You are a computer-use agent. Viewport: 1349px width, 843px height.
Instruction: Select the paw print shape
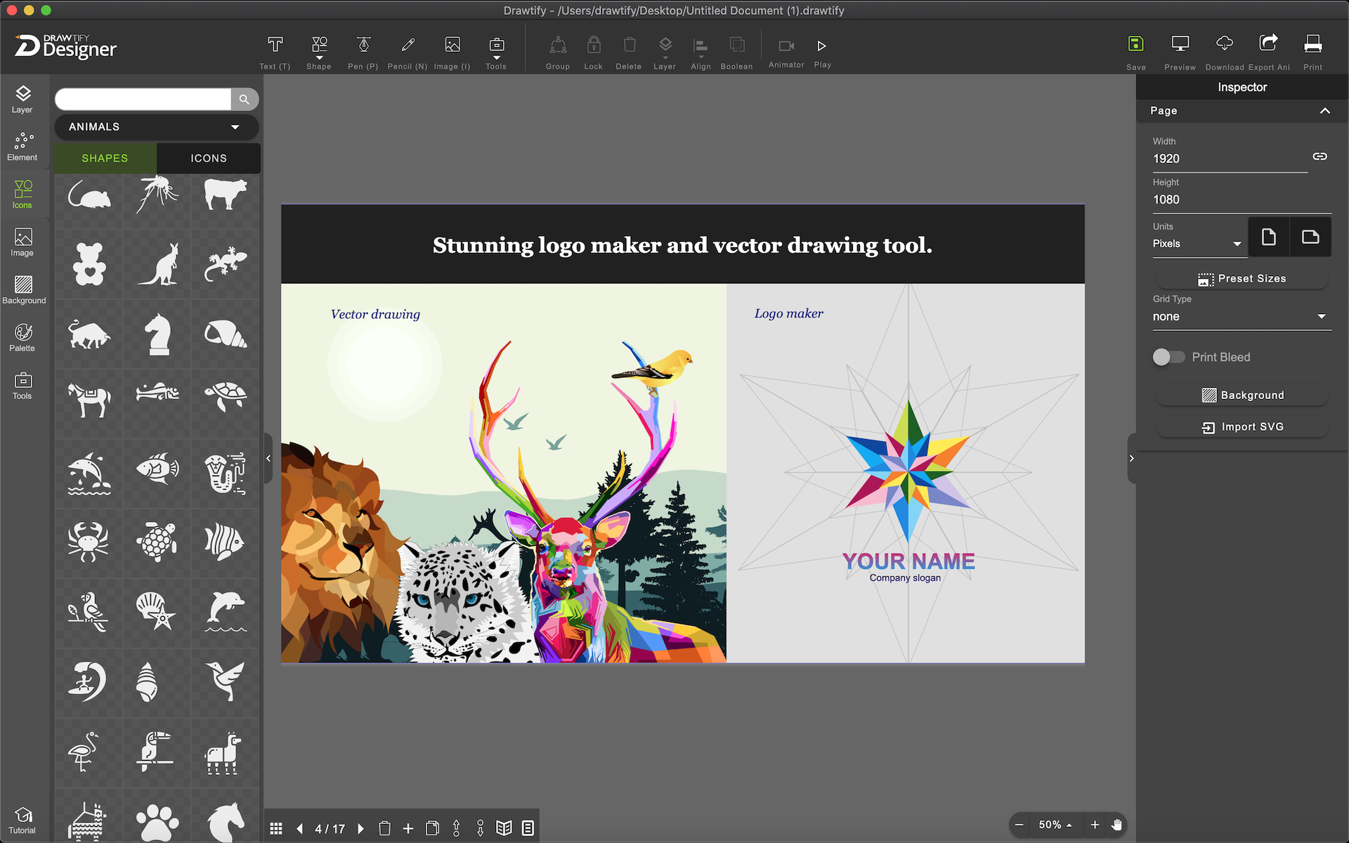158,822
